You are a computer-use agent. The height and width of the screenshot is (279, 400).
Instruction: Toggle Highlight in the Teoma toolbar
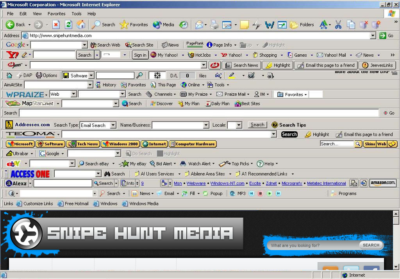coord(317,134)
